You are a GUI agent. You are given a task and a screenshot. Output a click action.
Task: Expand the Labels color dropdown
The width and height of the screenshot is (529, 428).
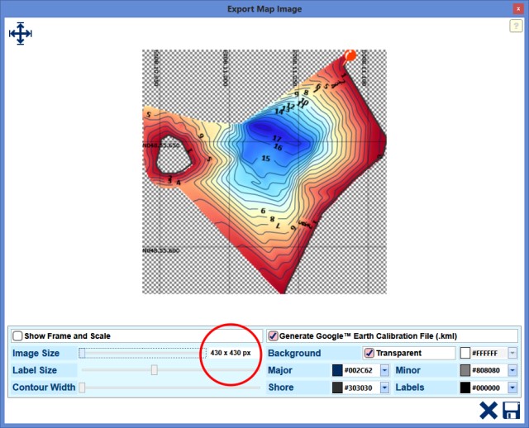[512, 388]
